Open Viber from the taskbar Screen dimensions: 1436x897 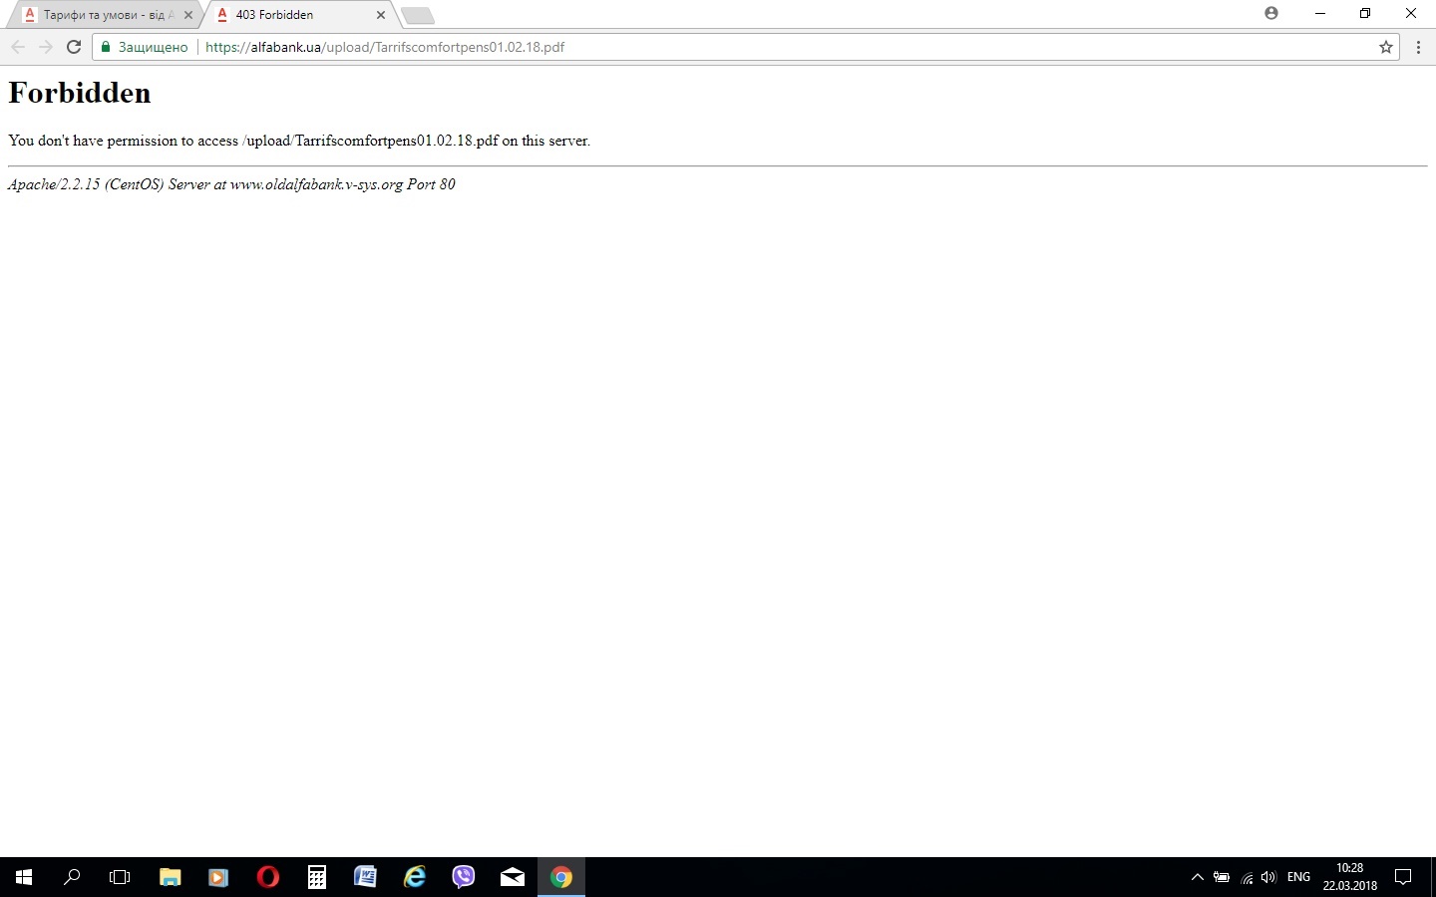[464, 877]
